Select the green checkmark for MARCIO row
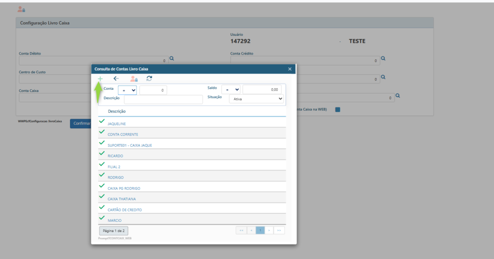The image size is (494, 259). point(102,218)
